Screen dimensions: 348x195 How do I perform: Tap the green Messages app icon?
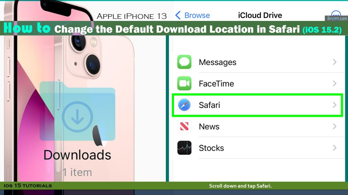pos(184,62)
